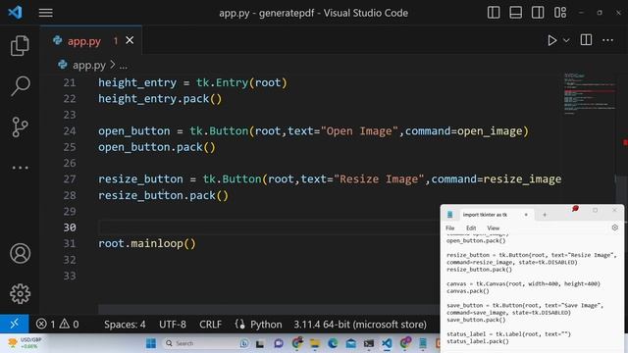This screenshot has width=628, height=353.
Task: Open the VS Code hamburger menu
Action: click(46, 13)
